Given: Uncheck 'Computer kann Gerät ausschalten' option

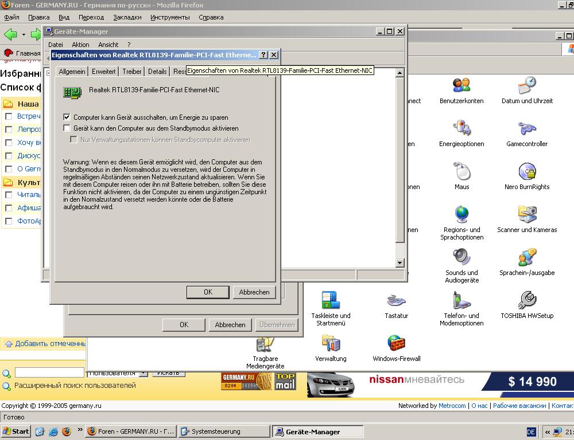Looking at the screenshot, I should coord(67,117).
